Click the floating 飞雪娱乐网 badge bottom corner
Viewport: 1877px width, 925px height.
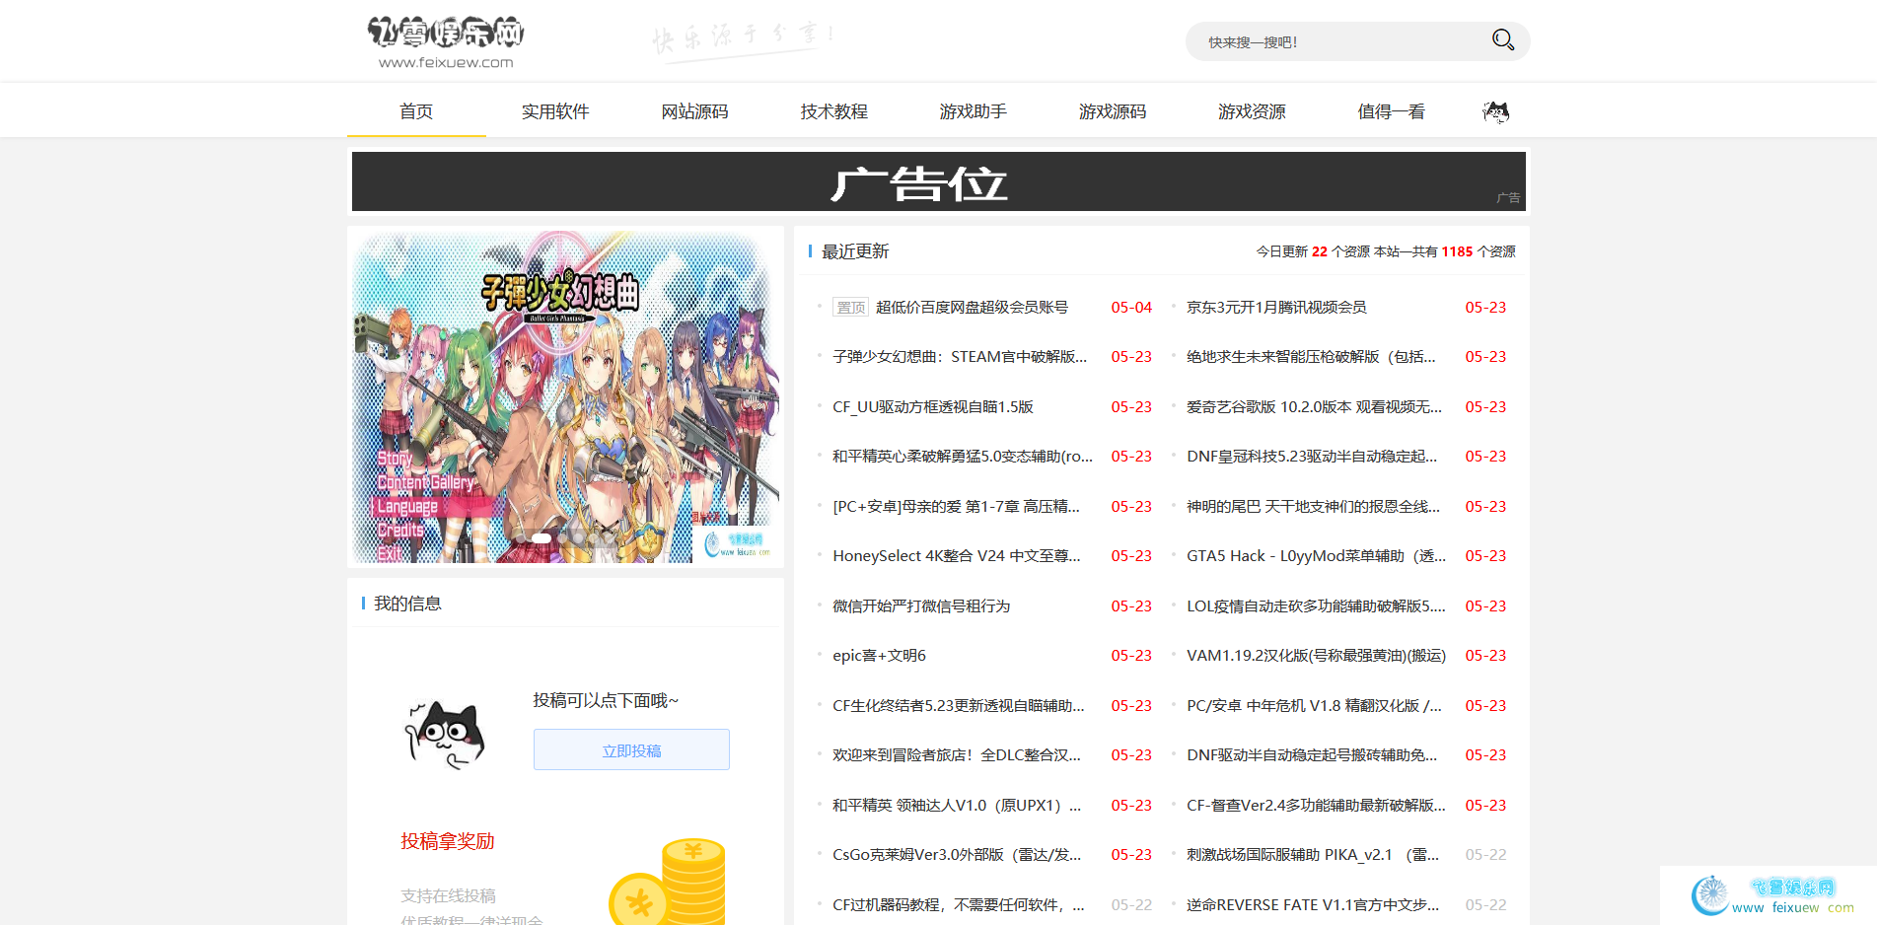click(1769, 895)
